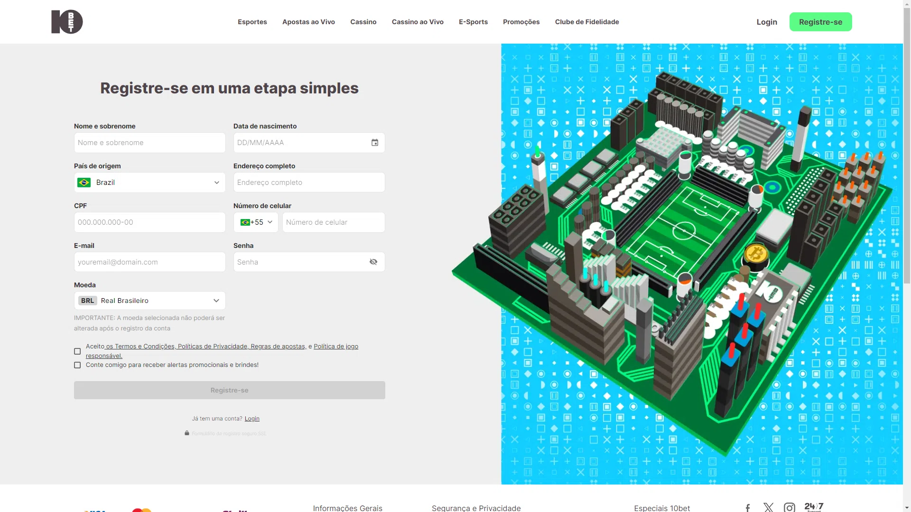The width and height of the screenshot is (911, 512).
Task: Click the 24/7 support icon in the footer
Action: 814,507
